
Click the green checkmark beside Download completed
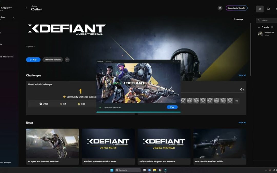click(x=100, y=107)
